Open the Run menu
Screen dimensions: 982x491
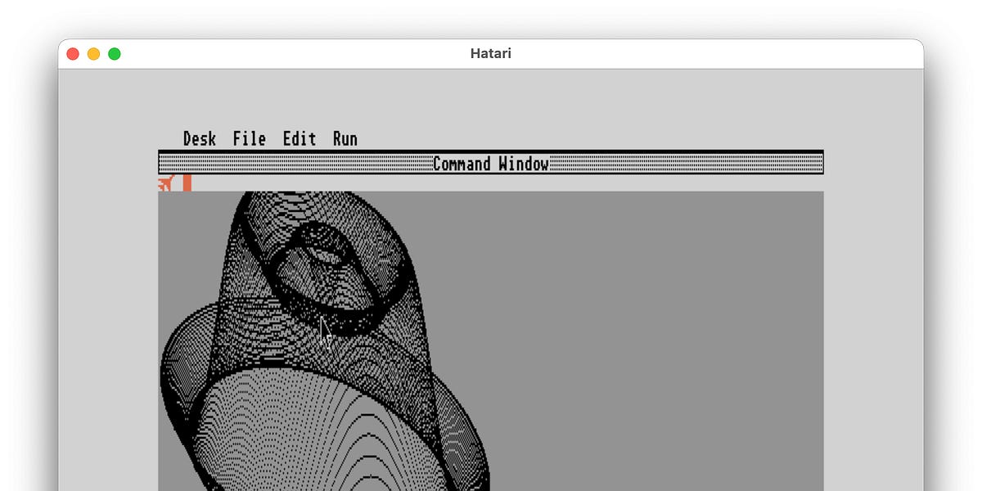[x=345, y=138]
